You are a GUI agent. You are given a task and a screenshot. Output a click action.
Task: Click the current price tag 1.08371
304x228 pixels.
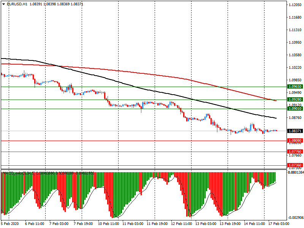[x=295, y=131]
